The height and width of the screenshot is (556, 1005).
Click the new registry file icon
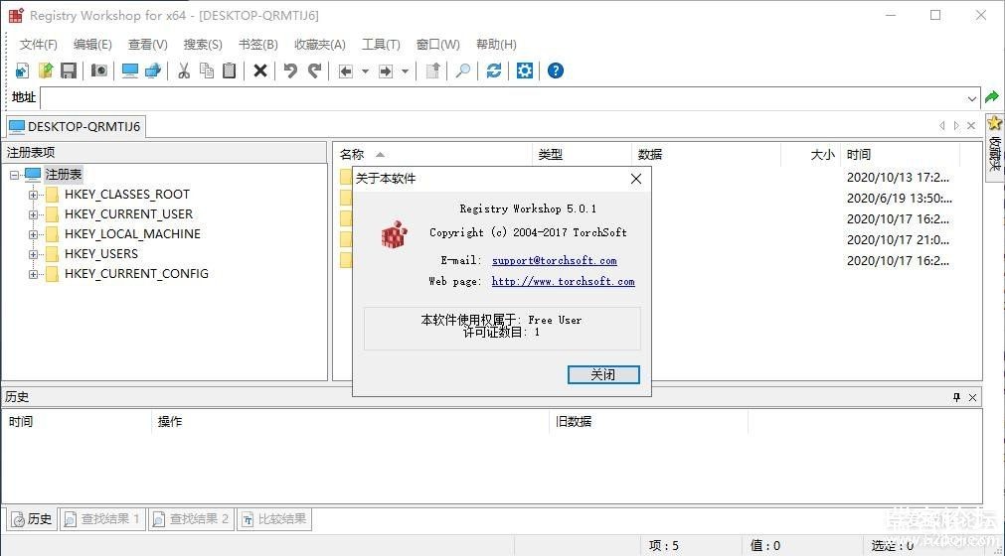click(22, 70)
